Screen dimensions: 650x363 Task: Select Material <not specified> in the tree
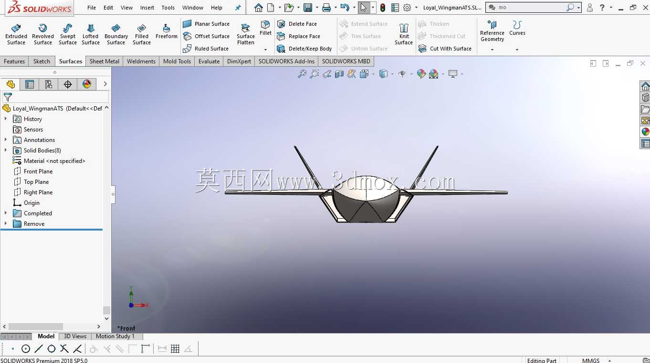tap(49, 161)
